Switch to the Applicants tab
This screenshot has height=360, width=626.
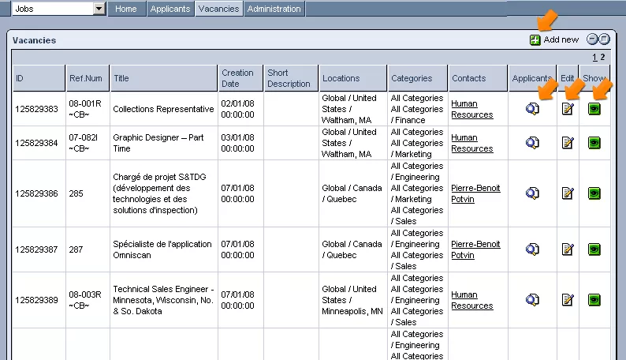[x=170, y=9]
